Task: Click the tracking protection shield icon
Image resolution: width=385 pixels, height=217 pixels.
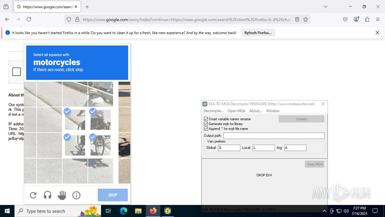Action: [69, 19]
